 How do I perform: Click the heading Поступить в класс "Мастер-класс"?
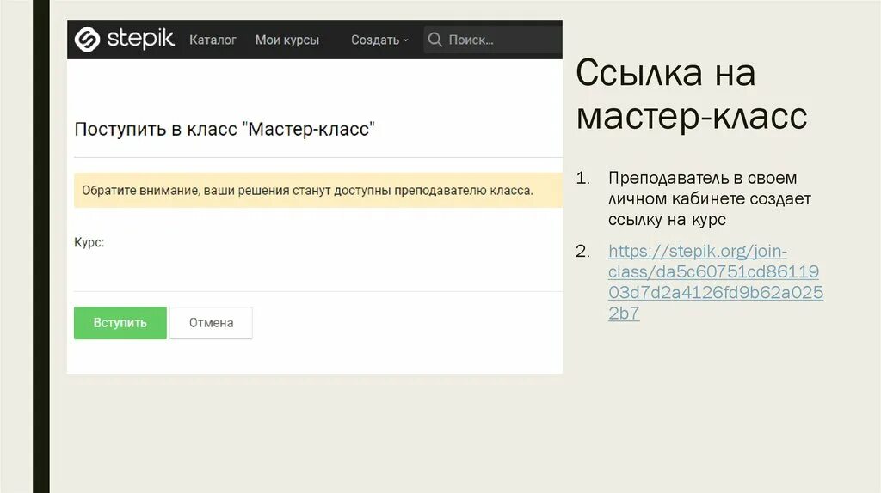(x=225, y=129)
